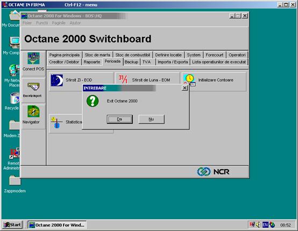Open the Remote Administrator desktop icon
This screenshot has width=298, height=231.
click(15, 153)
